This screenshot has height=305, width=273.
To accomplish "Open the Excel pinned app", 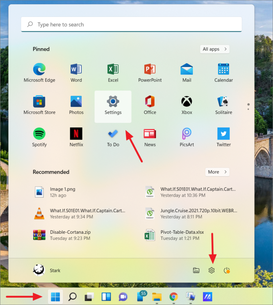I will (x=113, y=73).
